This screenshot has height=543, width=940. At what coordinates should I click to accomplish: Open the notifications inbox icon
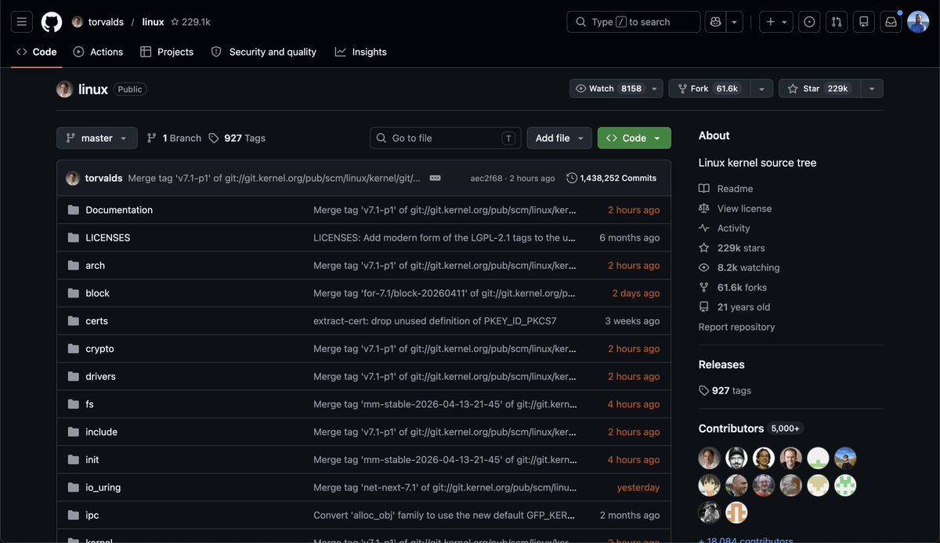tap(891, 22)
